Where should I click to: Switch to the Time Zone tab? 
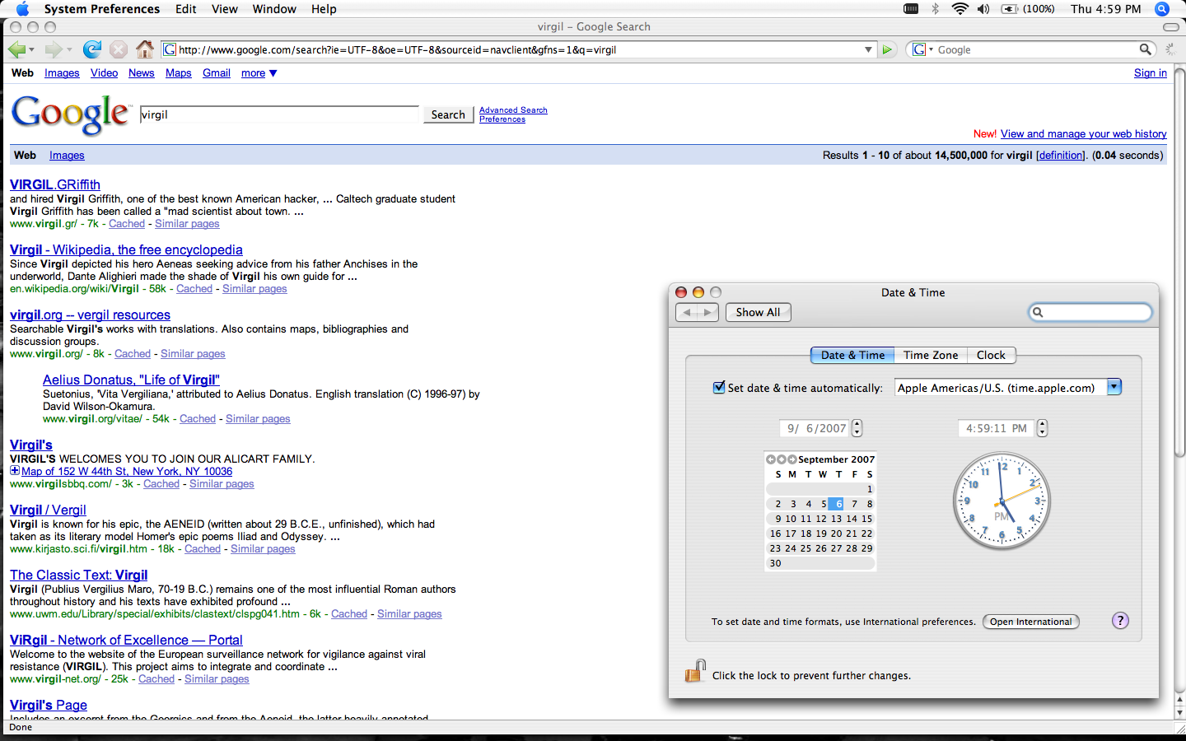click(x=931, y=355)
